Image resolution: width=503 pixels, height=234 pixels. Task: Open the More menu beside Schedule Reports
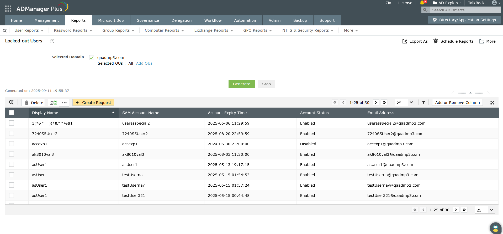(x=487, y=41)
